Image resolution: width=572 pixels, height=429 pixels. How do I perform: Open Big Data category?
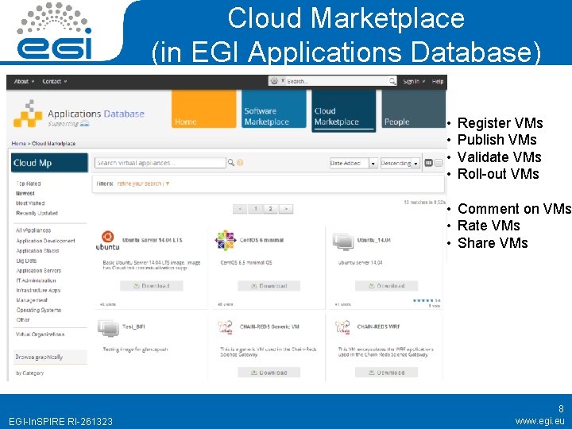click(26, 261)
